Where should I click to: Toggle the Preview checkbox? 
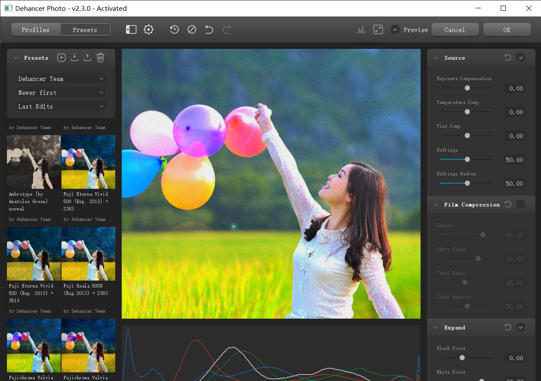(x=395, y=29)
